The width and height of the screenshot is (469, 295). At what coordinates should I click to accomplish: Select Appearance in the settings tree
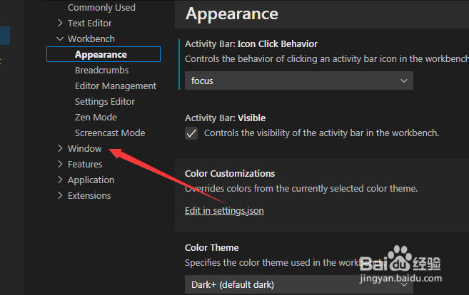click(101, 55)
